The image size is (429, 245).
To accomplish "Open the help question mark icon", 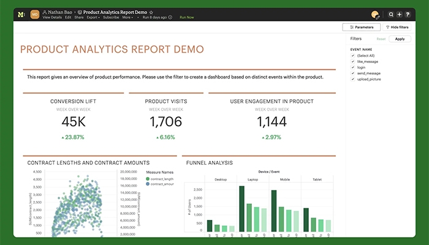I will tap(408, 14).
